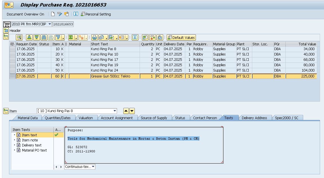The image size is (324, 178).
Task: Click Kunci Ring Pas 17 cell
Action: coord(115,60)
